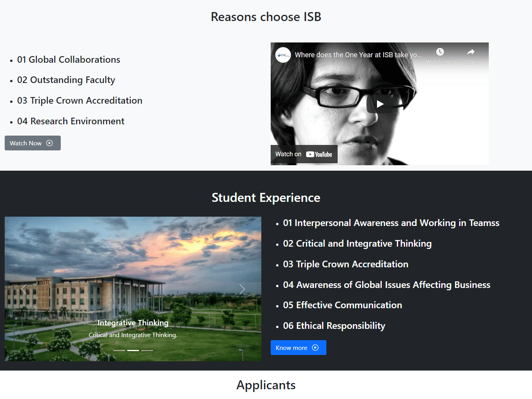Click the Reasons choose ISB heading

(266, 17)
